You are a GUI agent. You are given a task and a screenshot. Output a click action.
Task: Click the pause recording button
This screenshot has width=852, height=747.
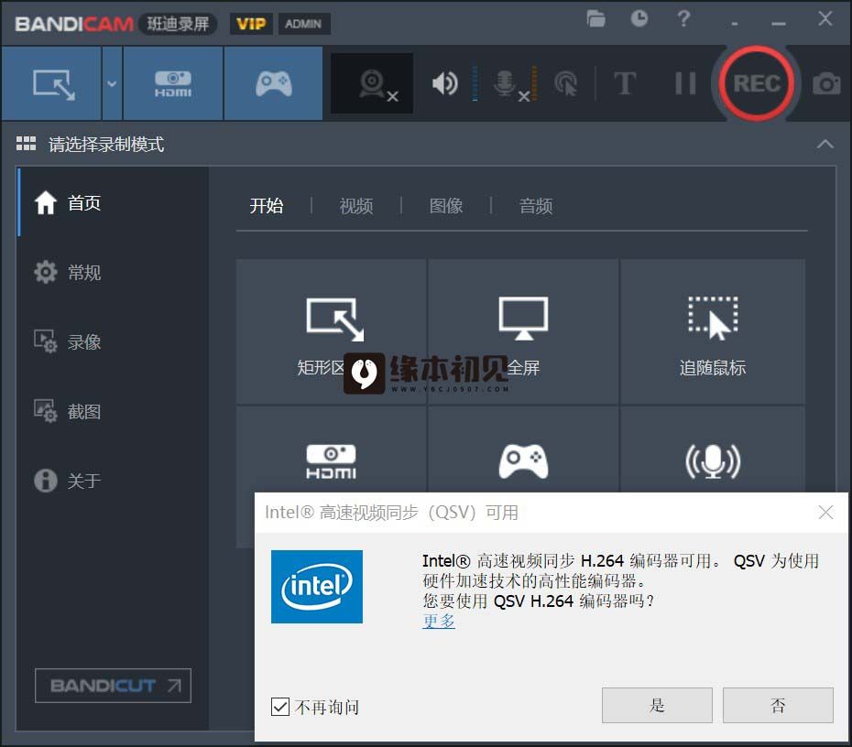pyautogui.click(x=685, y=83)
